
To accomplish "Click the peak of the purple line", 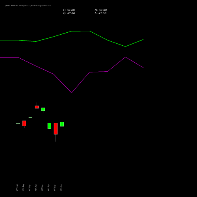I will 125,57.
